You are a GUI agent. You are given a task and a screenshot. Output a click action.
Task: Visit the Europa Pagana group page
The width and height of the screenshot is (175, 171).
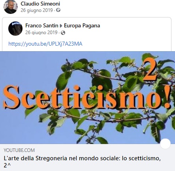tap(82, 25)
